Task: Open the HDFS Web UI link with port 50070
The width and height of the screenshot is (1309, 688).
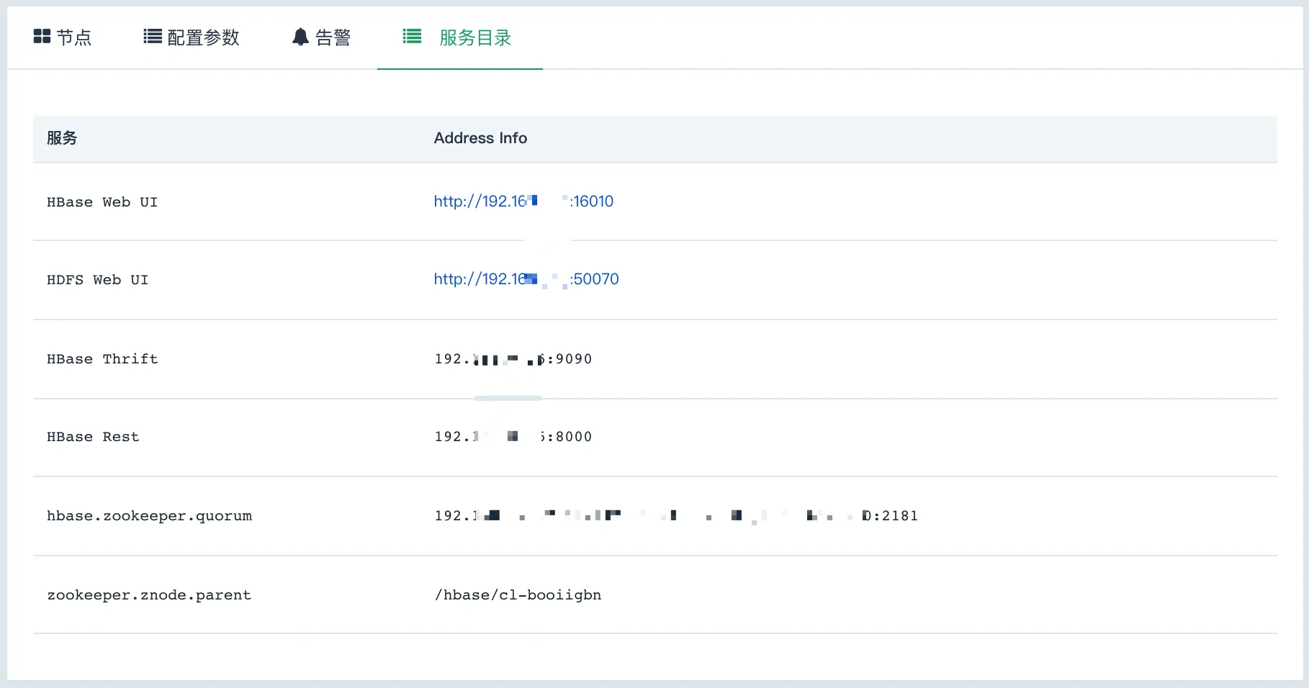Action: coord(526,279)
